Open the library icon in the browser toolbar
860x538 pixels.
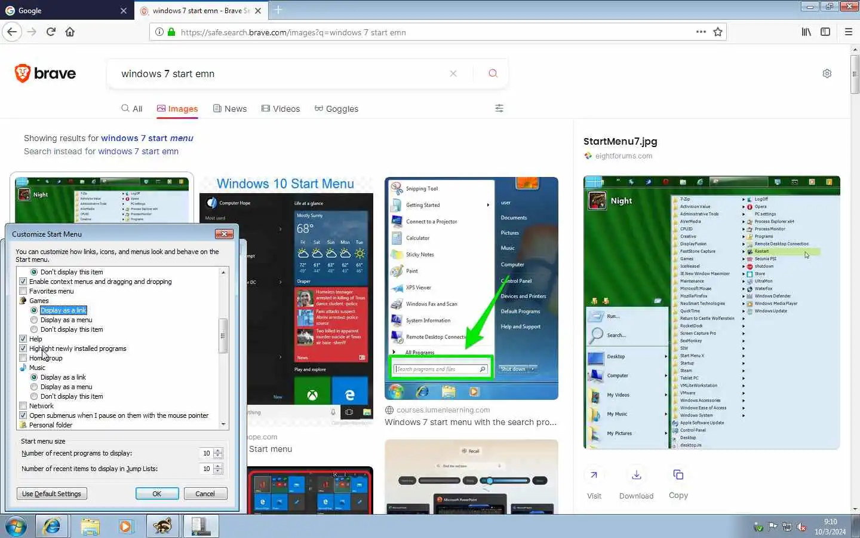[806, 32]
